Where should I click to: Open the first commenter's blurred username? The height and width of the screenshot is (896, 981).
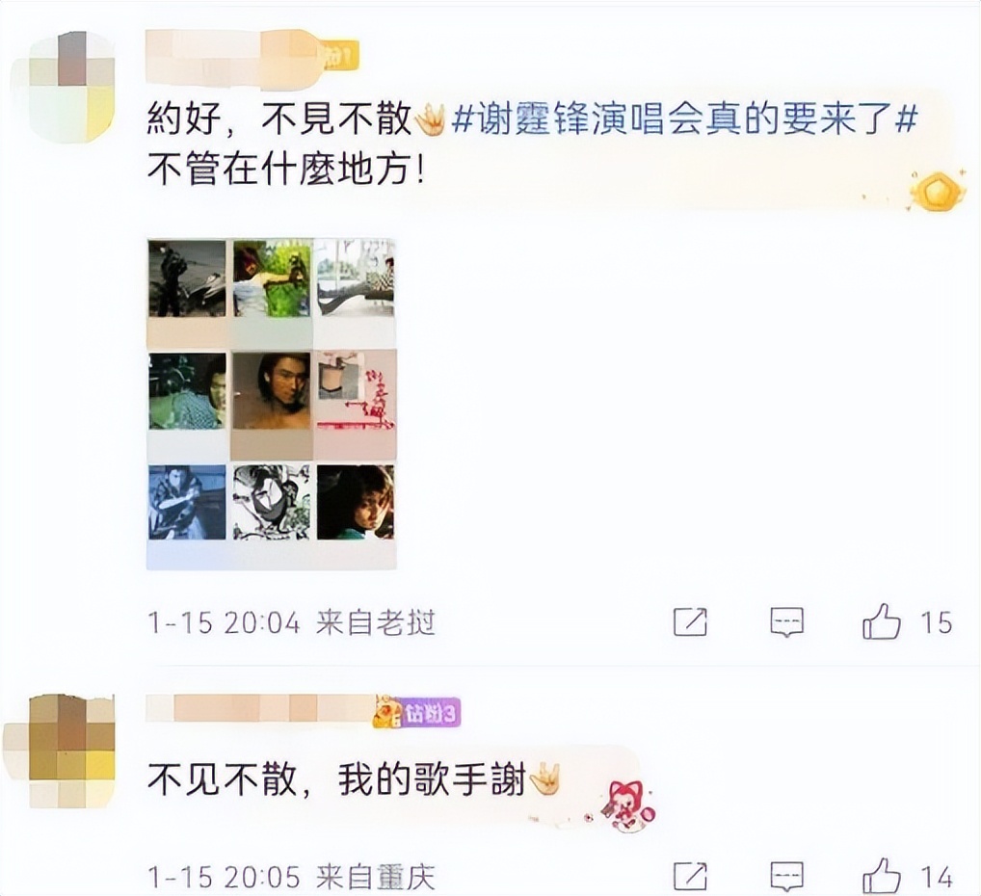coord(233,56)
